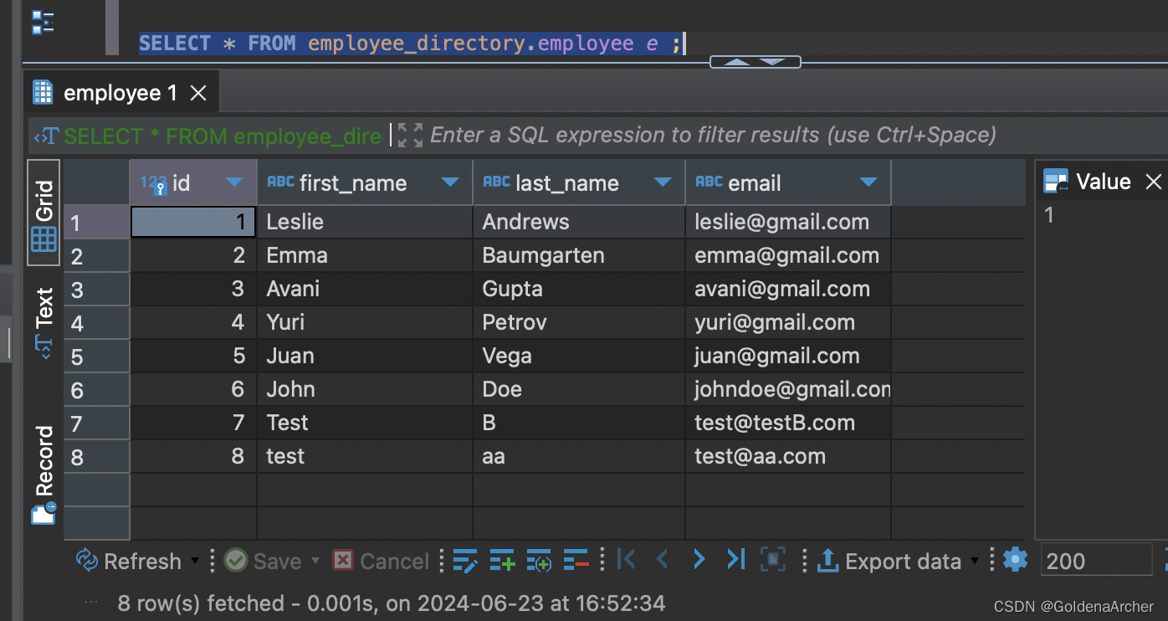Select the cell emma@gmail.com
The width and height of the screenshot is (1168, 621).
(x=788, y=255)
